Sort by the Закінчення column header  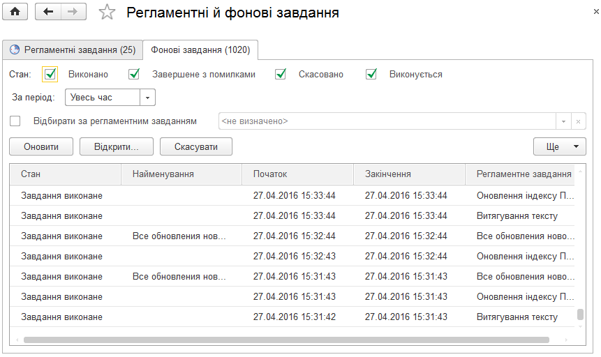click(x=409, y=174)
